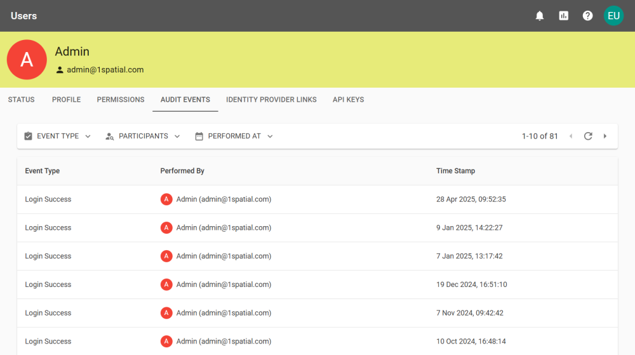The width and height of the screenshot is (635, 355).
Task: Switch to Identity Provider Links tab
Action: 271,100
